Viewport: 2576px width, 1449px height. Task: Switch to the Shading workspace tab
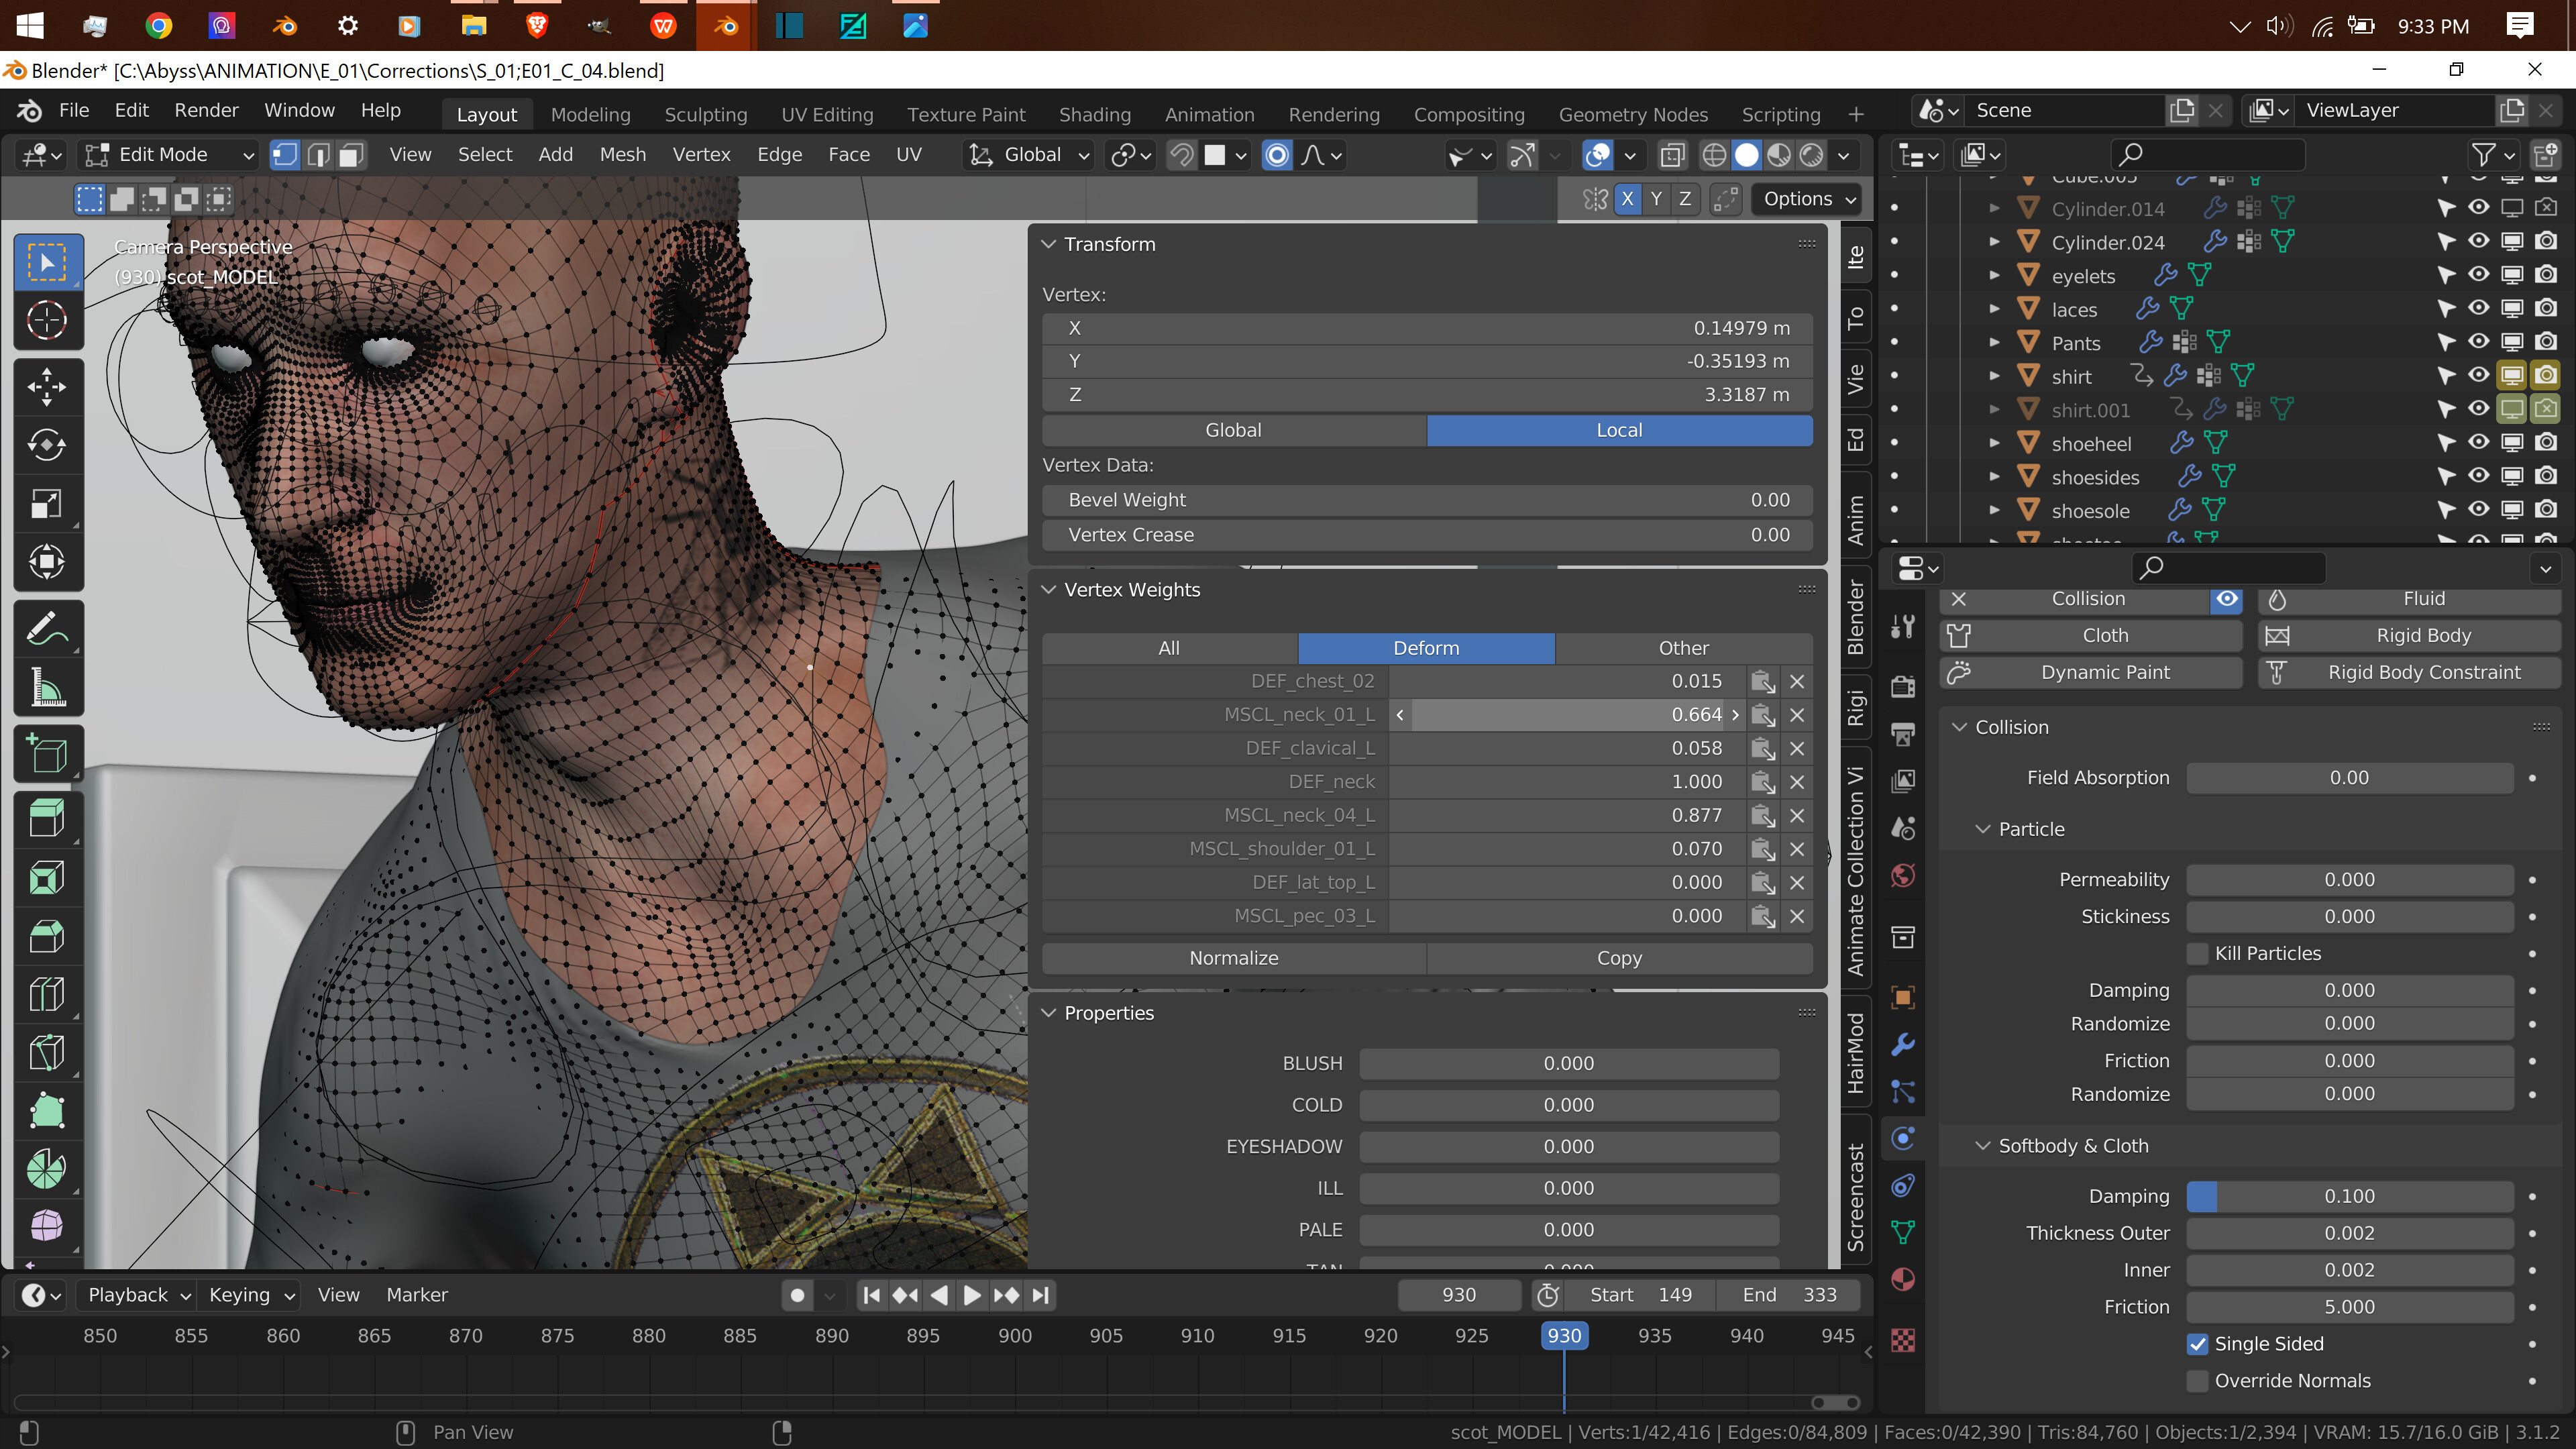click(x=1095, y=115)
